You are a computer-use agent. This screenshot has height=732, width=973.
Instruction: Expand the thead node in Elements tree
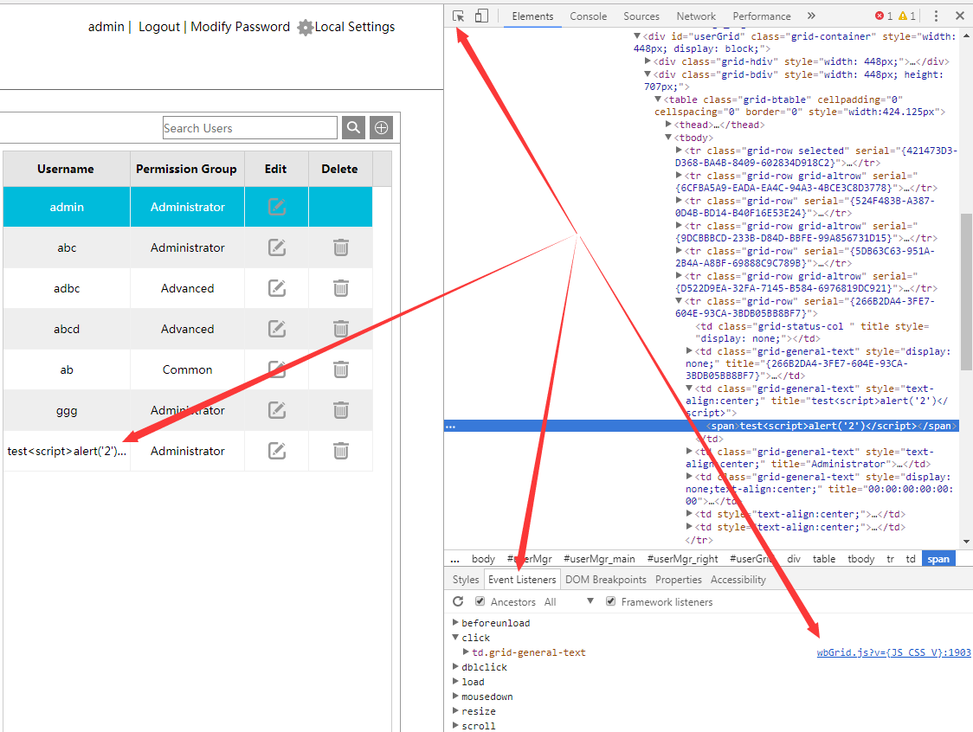[668, 125]
